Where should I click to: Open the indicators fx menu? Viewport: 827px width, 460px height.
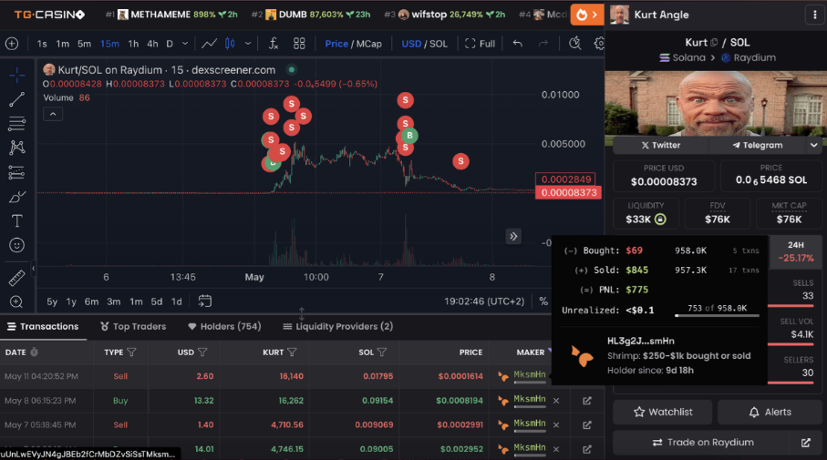274,44
